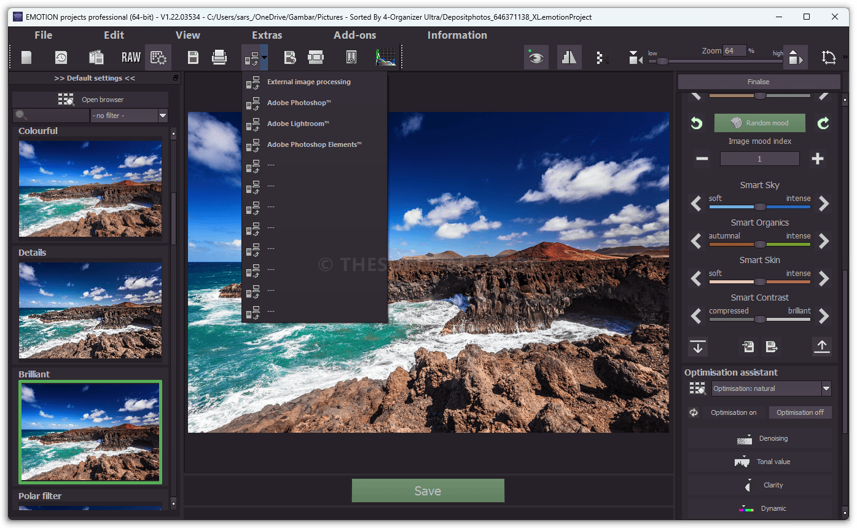This screenshot has height=528, width=857.
Task: Open the Clarity optimisation
Action: tap(760, 485)
